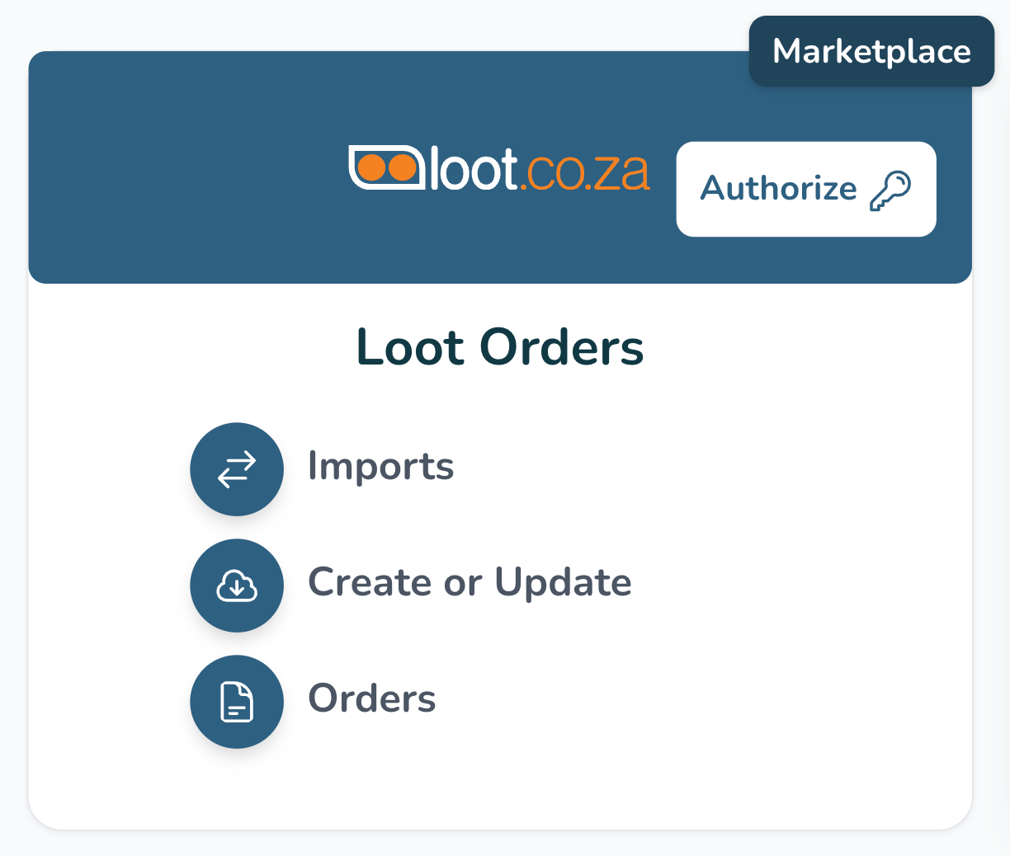1010x856 pixels.
Task: Click the Imports swap-arrows icon
Action: tap(237, 469)
